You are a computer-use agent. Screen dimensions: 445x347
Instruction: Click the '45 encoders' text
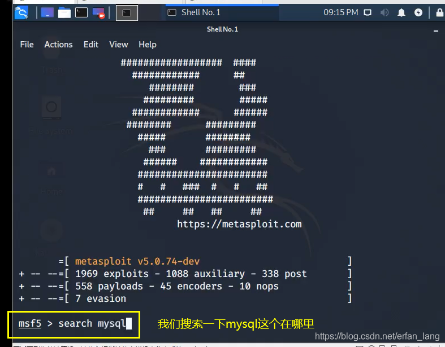tap(191, 286)
